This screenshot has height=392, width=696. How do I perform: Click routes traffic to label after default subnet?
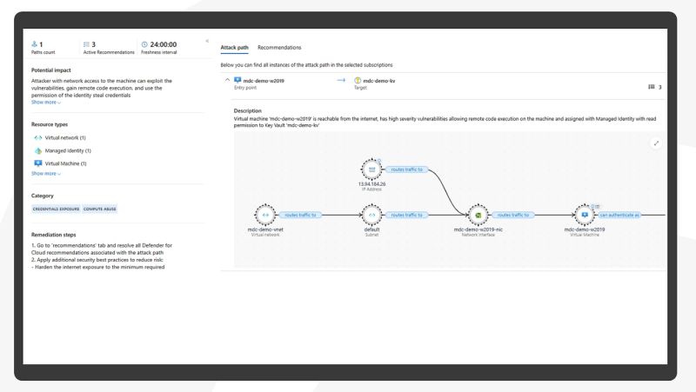point(406,215)
